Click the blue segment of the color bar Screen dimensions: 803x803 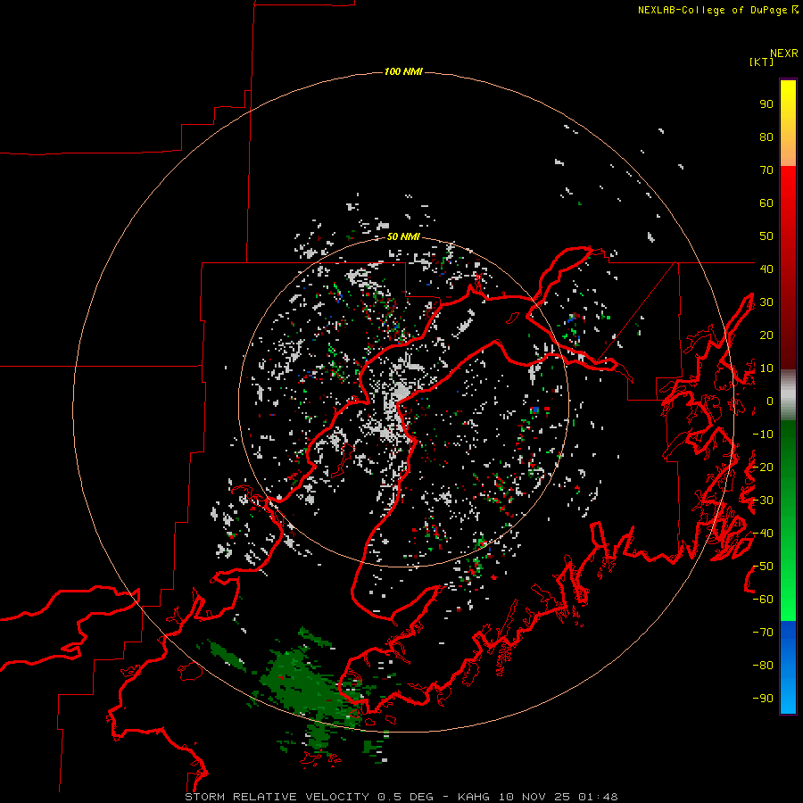point(788,667)
